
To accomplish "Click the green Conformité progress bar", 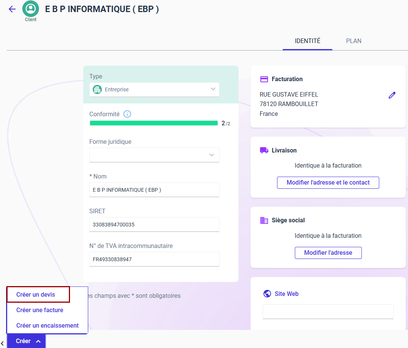I will [x=154, y=123].
